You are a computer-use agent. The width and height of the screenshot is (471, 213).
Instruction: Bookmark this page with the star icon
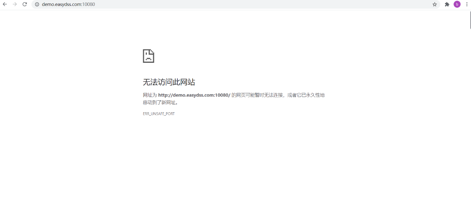pyautogui.click(x=435, y=4)
